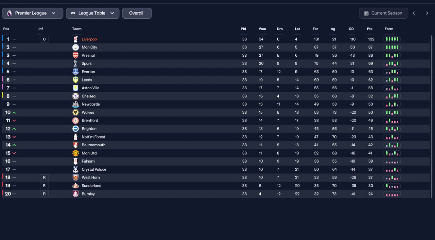Viewport: 435px width, 240px height.
Task: Open the Liverpool team name link
Action: tap(89, 39)
